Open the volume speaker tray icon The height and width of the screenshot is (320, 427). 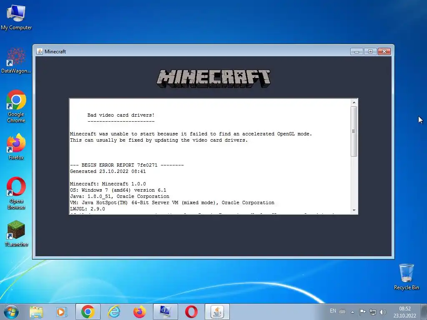pyautogui.click(x=383, y=312)
